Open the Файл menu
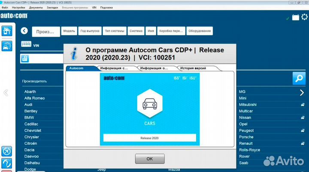 tap(5, 7)
